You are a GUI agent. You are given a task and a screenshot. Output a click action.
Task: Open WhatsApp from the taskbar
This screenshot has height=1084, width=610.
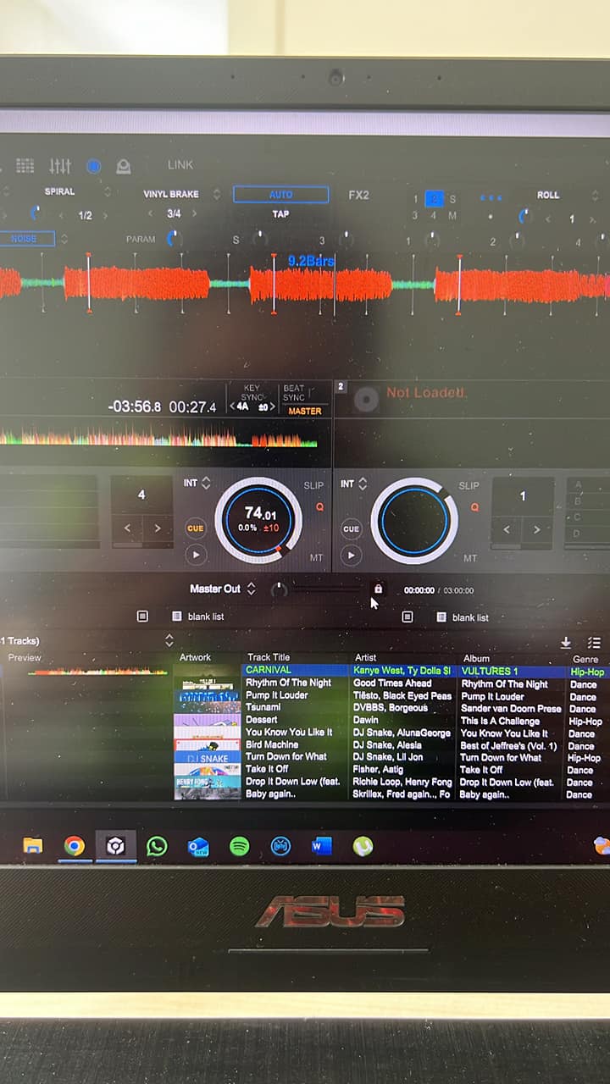tap(157, 846)
